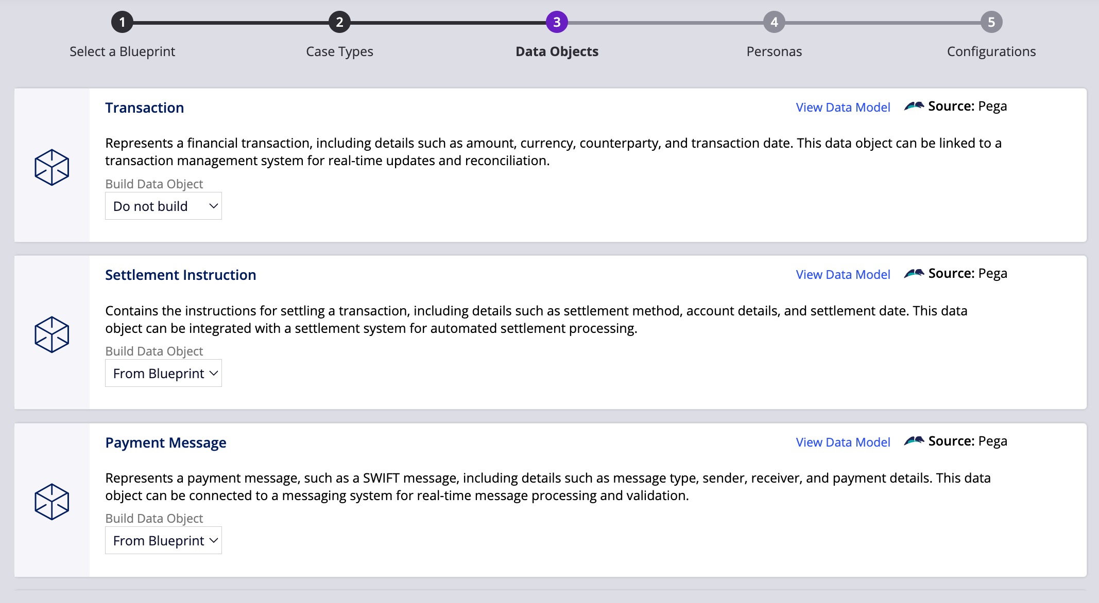View Data Model for Transaction

843,108
